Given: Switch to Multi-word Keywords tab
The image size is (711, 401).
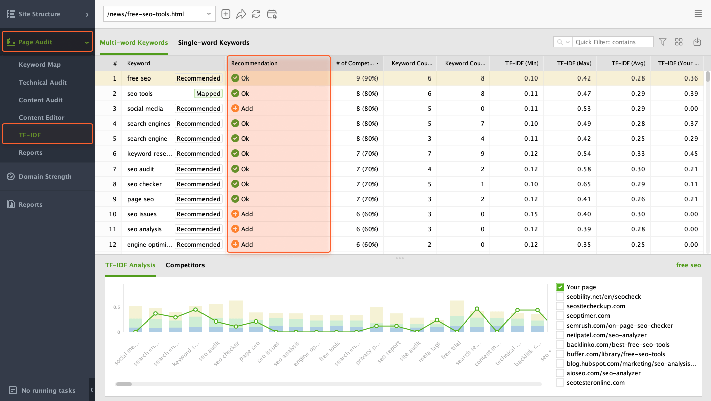Looking at the screenshot, I should tap(134, 42).
